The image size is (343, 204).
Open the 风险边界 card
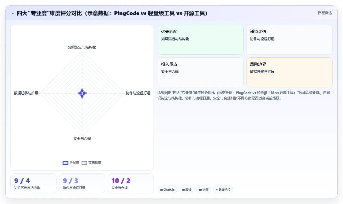(x=289, y=72)
